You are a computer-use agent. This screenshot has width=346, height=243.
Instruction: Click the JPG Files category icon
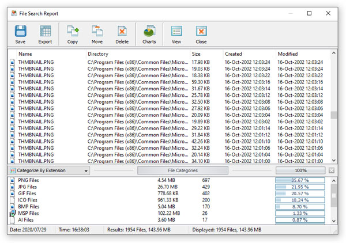click(13, 187)
